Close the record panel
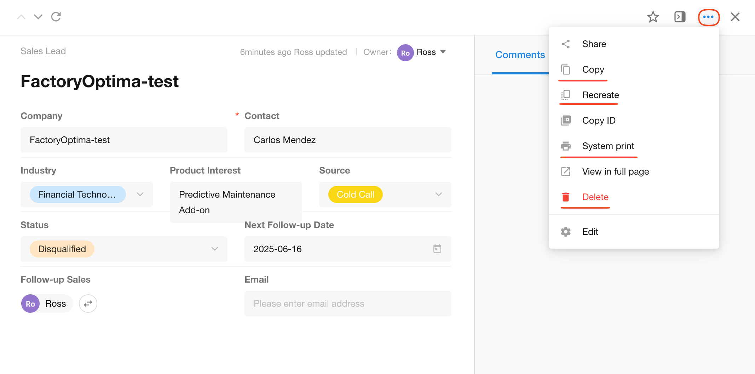Viewport: 755px width, 374px height. [x=735, y=17]
